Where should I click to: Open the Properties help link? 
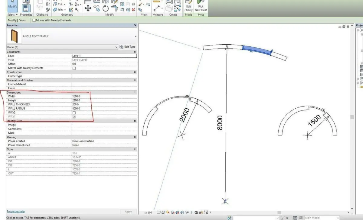point(16,212)
